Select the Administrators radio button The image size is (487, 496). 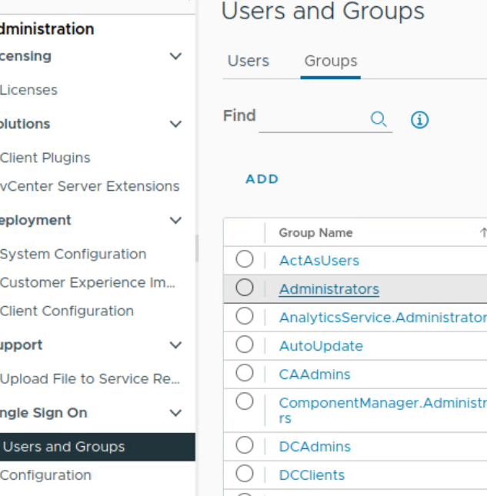(245, 288)
